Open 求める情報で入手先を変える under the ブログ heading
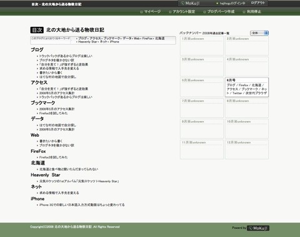Image resolution: width=300 pixels, height=237 pixels. pyautogui.click(x=59, y=69)
